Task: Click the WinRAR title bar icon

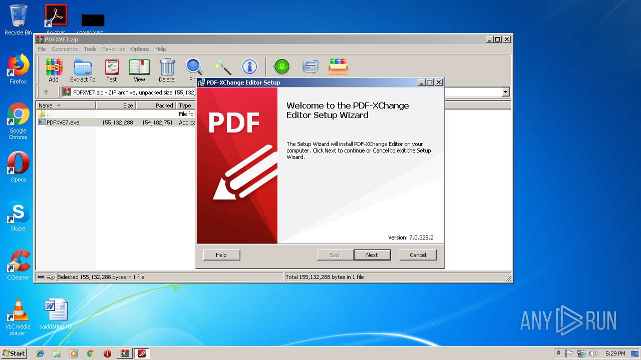Action: (x=40, y=39)
